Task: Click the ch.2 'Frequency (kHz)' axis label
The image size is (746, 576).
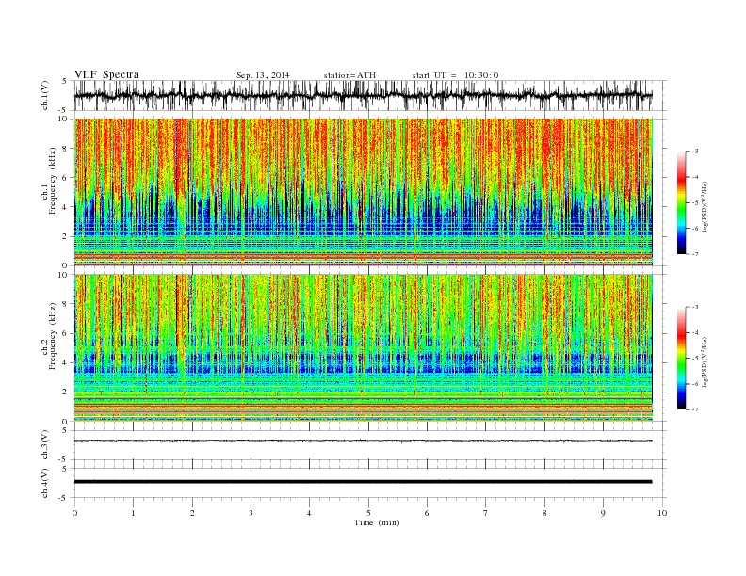Action: tap(53, 335)
